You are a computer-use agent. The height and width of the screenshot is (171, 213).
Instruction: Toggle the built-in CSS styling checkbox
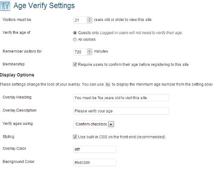coord(75,137)
